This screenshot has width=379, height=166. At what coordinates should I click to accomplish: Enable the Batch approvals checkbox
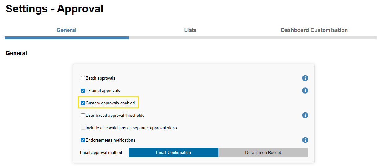click(83, 78)
